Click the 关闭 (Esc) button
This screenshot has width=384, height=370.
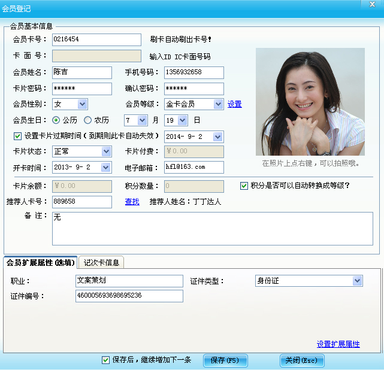pyautogui.click(x=302, y=360)
